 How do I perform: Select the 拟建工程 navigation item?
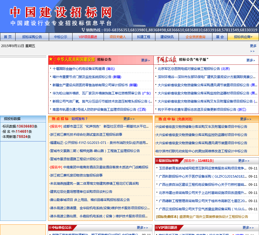click(x=143, y=37)
